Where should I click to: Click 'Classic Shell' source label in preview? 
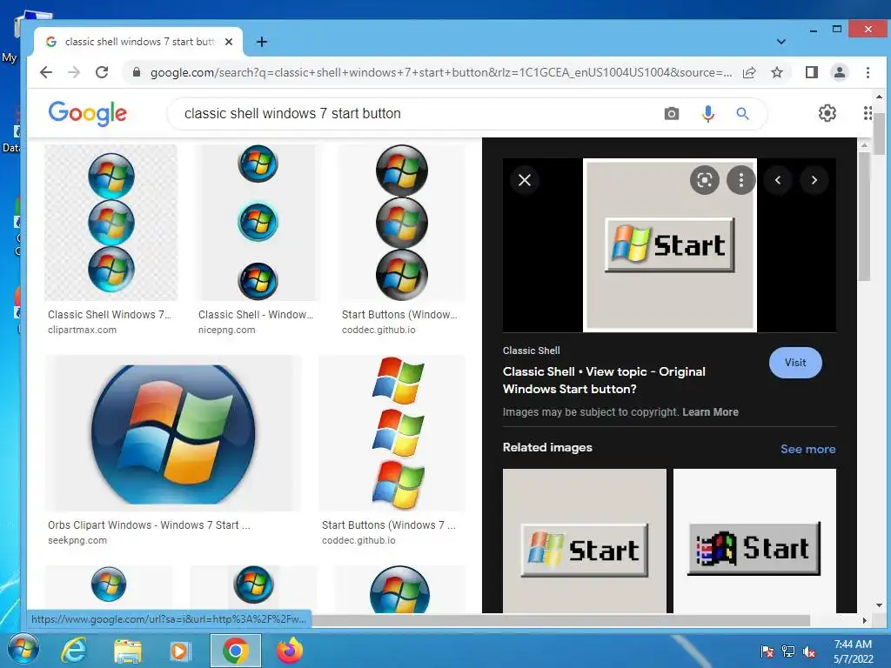[x=531, y=351]
